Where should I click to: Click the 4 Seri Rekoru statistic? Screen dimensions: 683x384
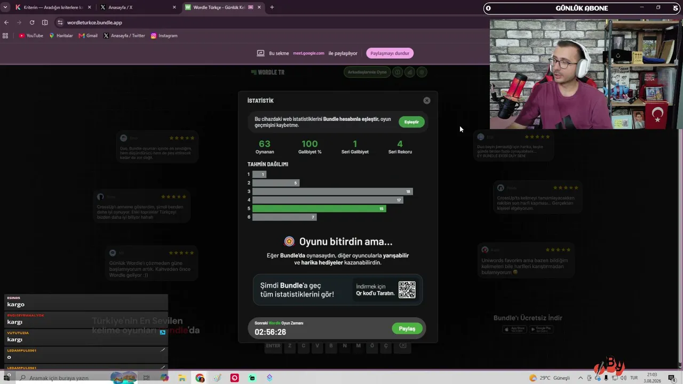pos(400,147)
